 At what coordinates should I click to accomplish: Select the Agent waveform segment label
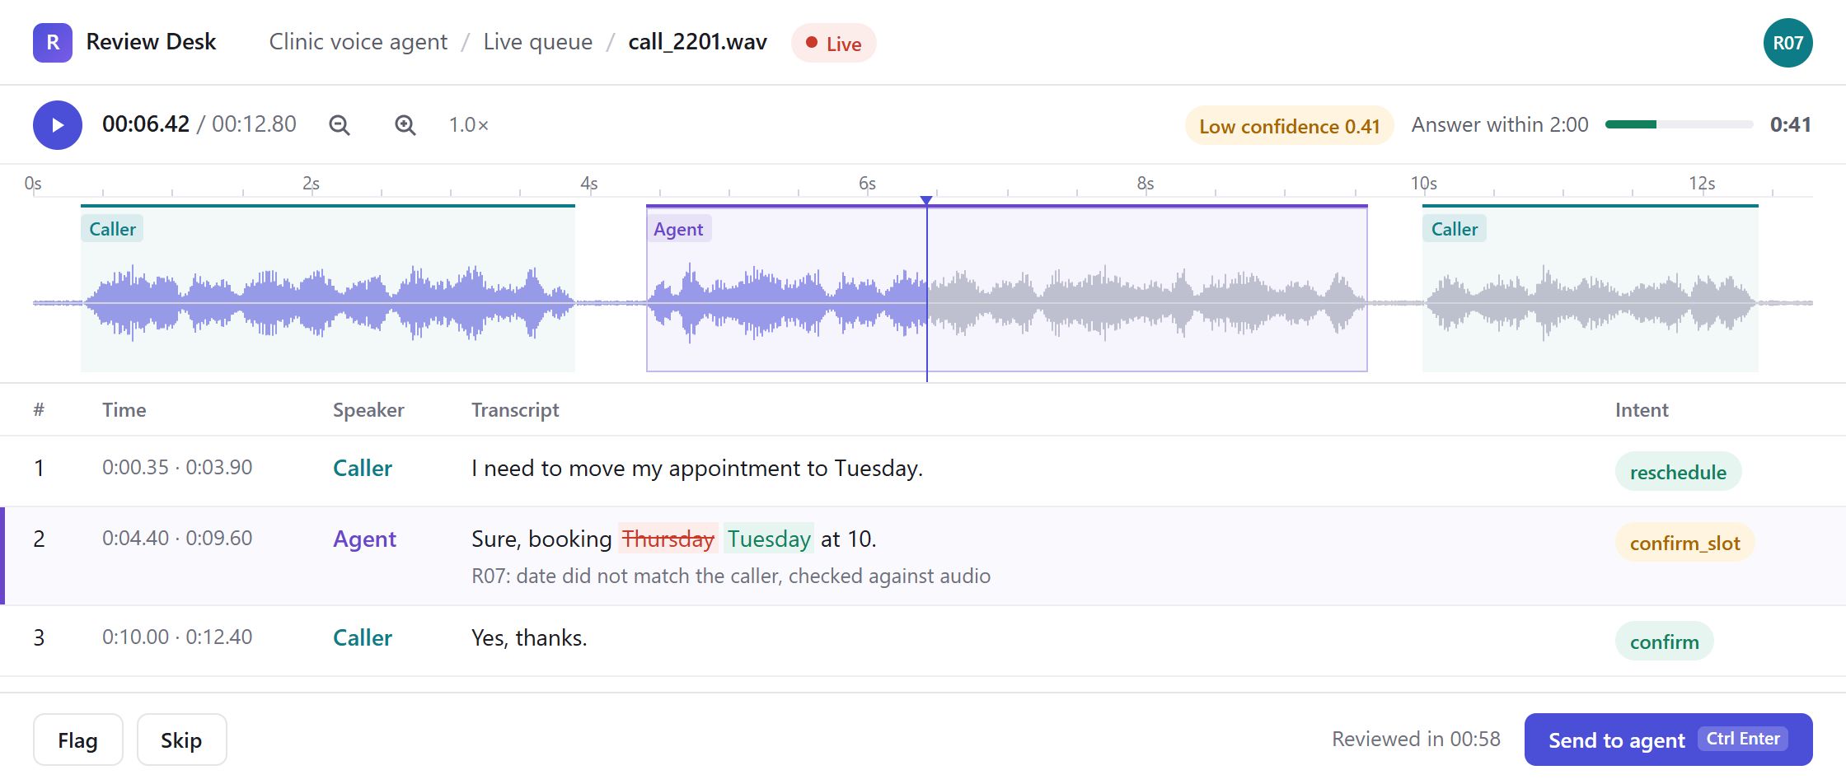tap(678, 229)
